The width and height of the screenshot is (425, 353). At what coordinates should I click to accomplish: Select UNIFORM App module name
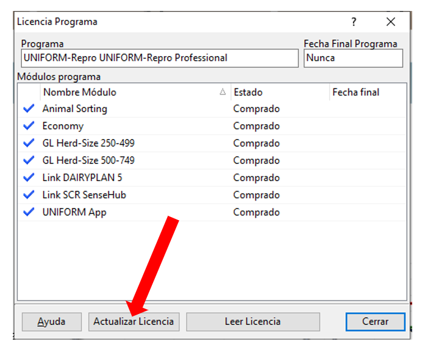(74, 213)
